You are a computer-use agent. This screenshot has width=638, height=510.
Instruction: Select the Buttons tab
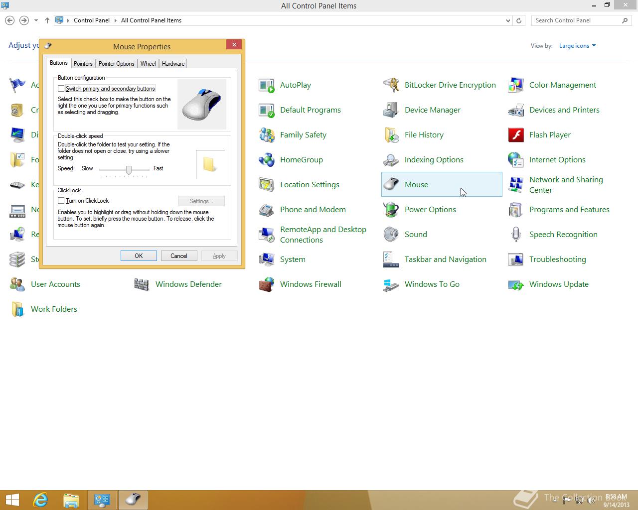click(x=58, y=63)
